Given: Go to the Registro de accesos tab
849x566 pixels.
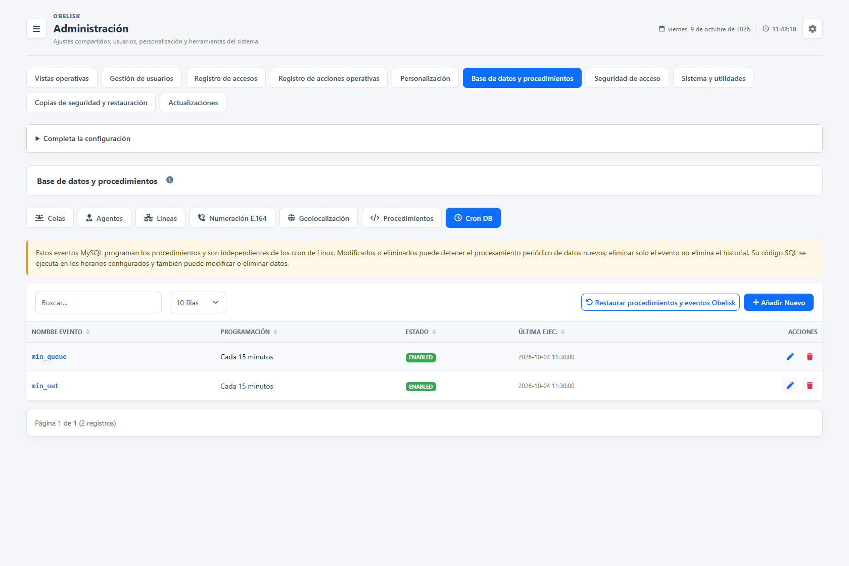Looking at the screenshot, I should 226,78.
